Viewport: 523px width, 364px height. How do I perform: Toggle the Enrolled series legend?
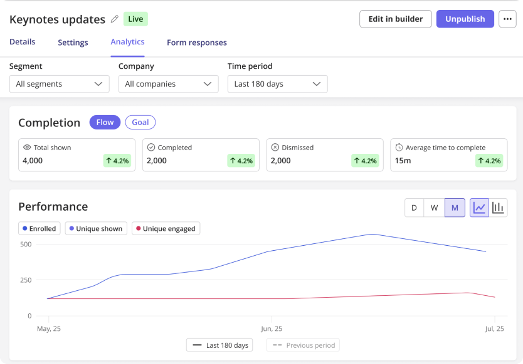(40, 228)
